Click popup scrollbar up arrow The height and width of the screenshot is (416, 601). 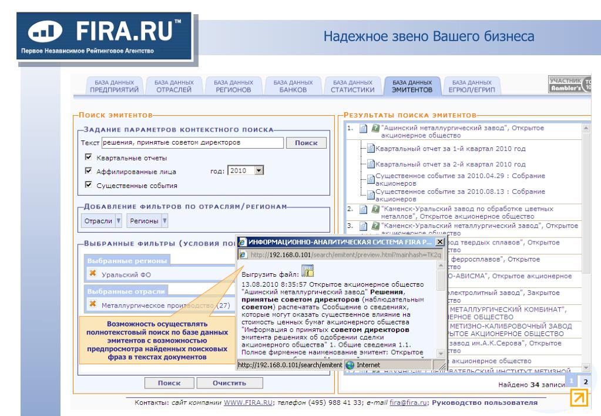[x=441, y=266]
